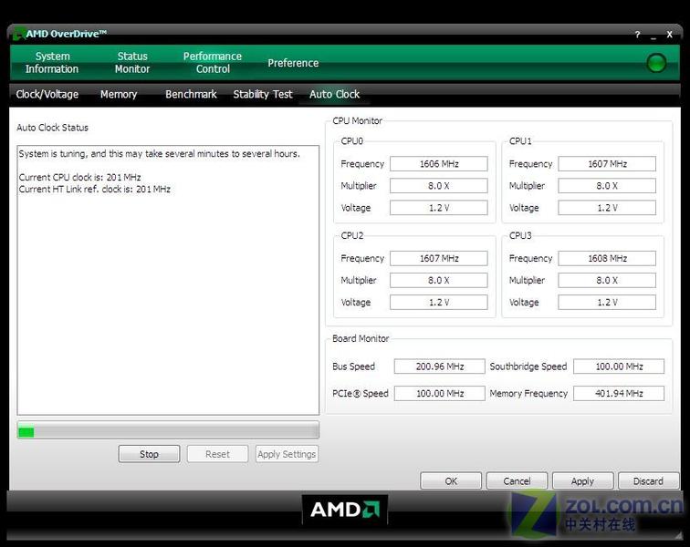
Task: Click the CPU3 Voltage value field
Action: [607, 302]
